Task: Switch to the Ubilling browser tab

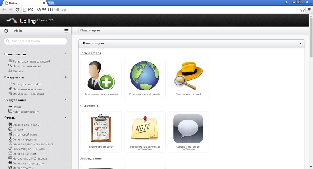Action: pos(23,3)
